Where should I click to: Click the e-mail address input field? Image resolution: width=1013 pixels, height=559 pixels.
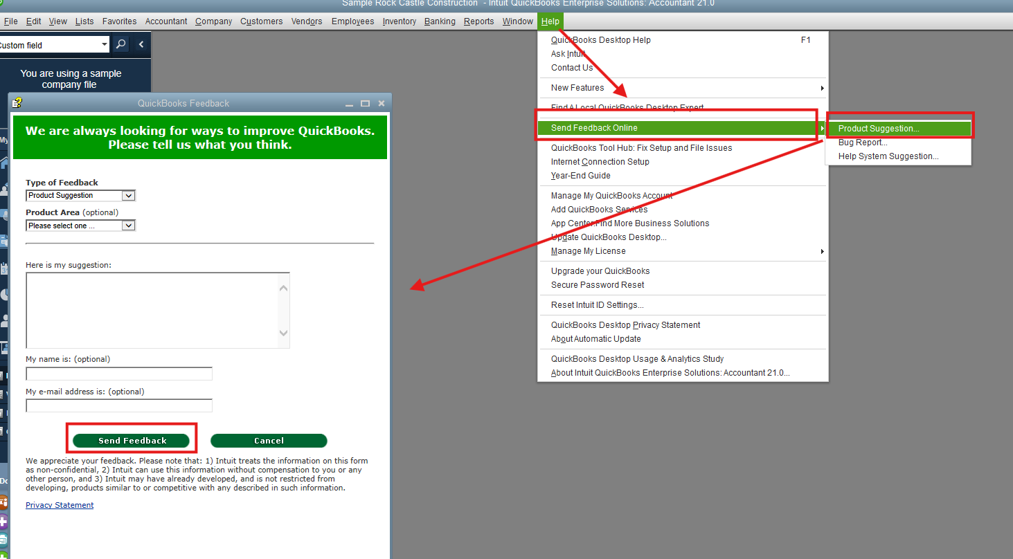(x=119, y=405)
